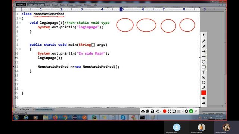239x134 pixels.
Task: Click the green lock button
Action: coord(191,111)
